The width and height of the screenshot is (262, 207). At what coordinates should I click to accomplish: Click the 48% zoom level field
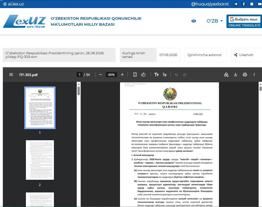pos(111,75)
